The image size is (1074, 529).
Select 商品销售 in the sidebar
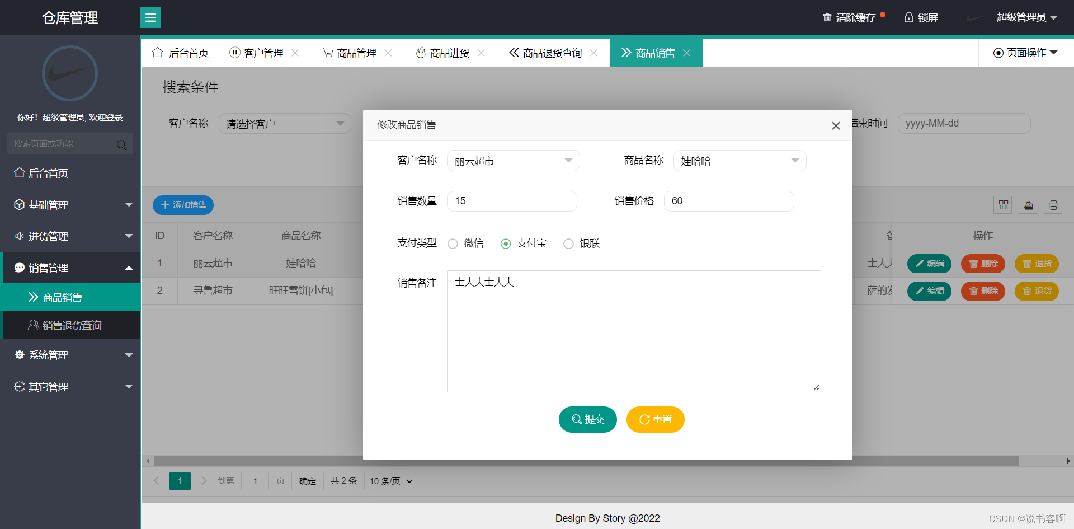pyautogui.click(x=70, y=297)
